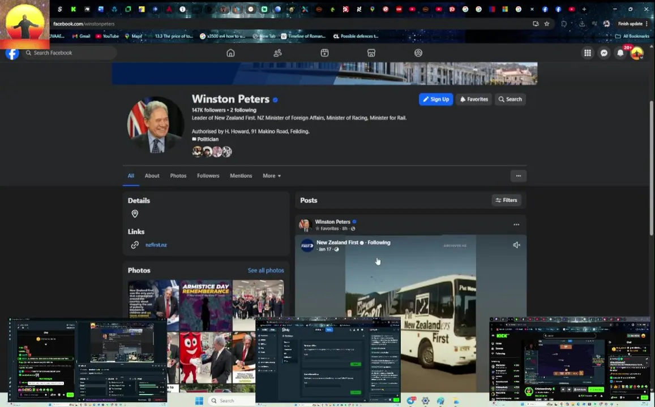The image size is (655, 407).
Task: Open the Groups icon in Facebook's top navigation
Action: click(x=418, y=53)
